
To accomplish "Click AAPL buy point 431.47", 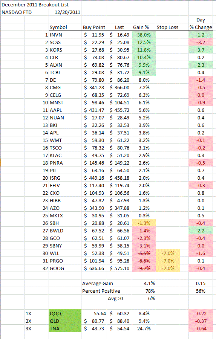I will [94, 110].
